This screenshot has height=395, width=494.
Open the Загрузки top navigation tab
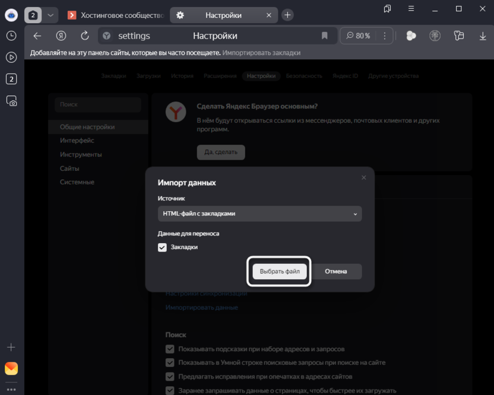[148, 76]
